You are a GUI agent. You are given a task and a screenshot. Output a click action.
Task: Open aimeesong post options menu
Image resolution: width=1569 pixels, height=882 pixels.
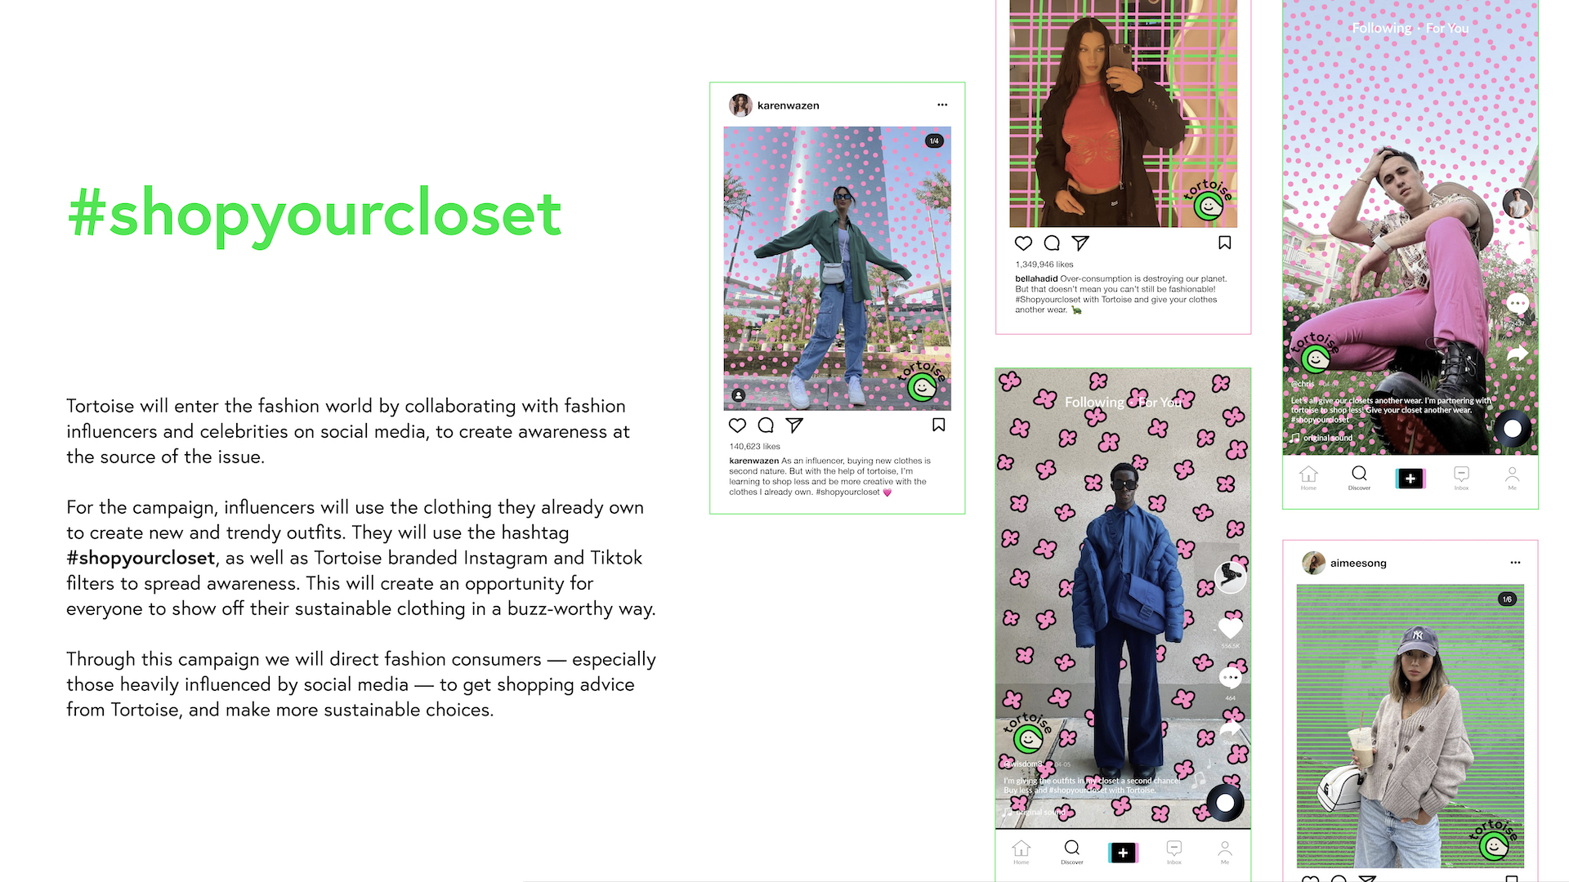coord(1516,563)
